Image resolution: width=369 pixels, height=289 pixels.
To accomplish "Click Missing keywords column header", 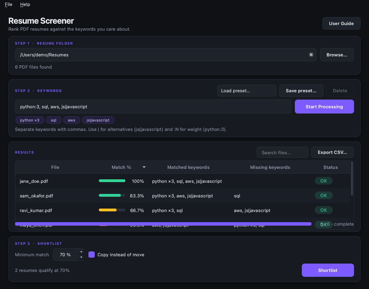I will pos(270,167).
